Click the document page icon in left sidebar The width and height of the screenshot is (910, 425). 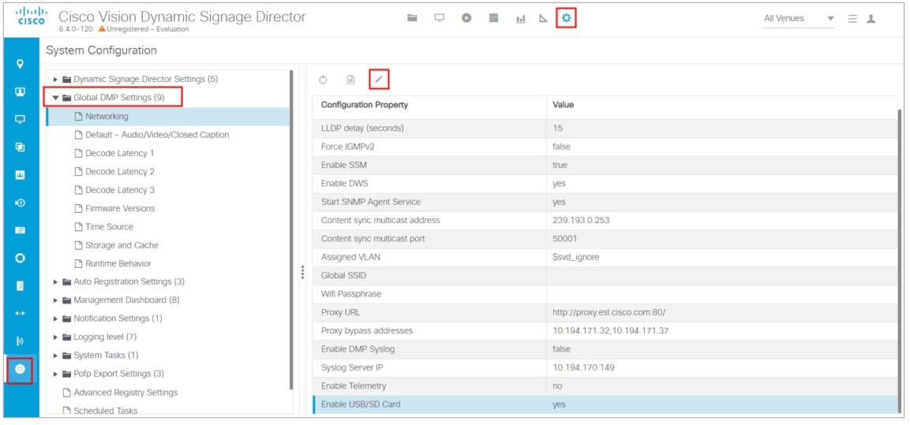click(x=21, y=286)
